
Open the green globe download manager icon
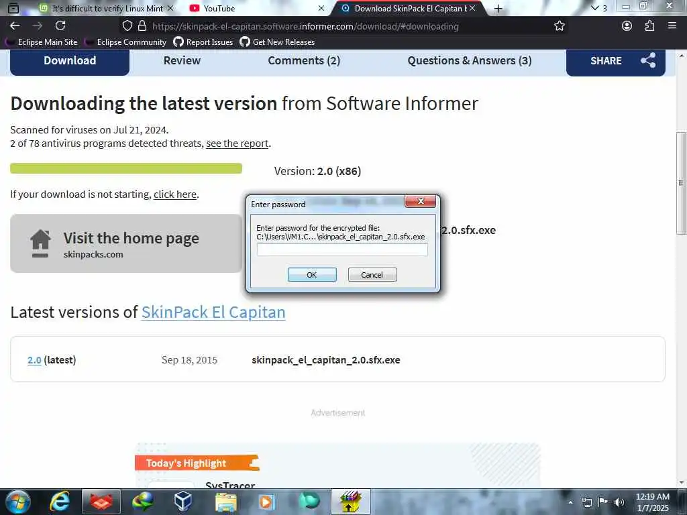tap(142, 502)
